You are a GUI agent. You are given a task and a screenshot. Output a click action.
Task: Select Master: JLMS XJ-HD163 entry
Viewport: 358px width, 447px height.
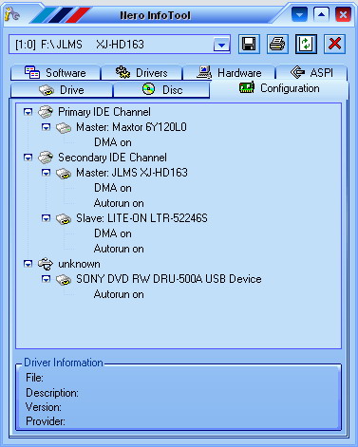[132, 173]
